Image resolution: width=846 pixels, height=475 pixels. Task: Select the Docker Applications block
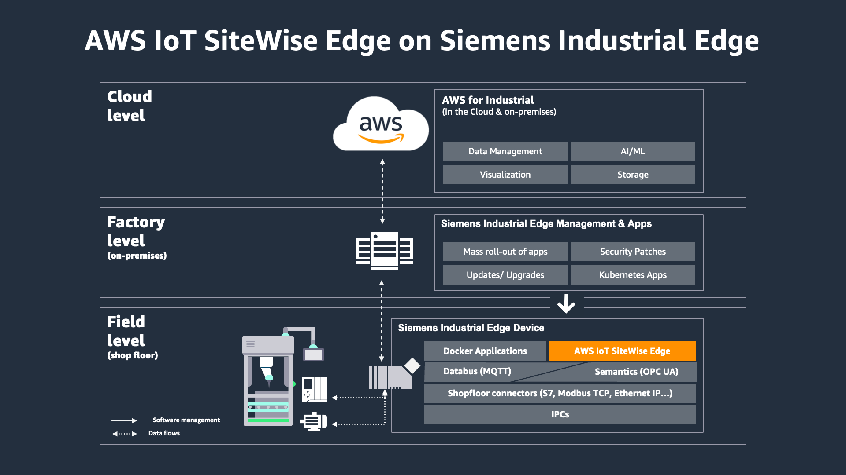(485, 351)
